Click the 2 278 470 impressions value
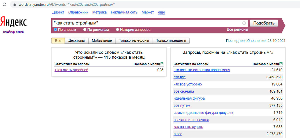Viewport: 300px width, 138px height. [274, 134]
